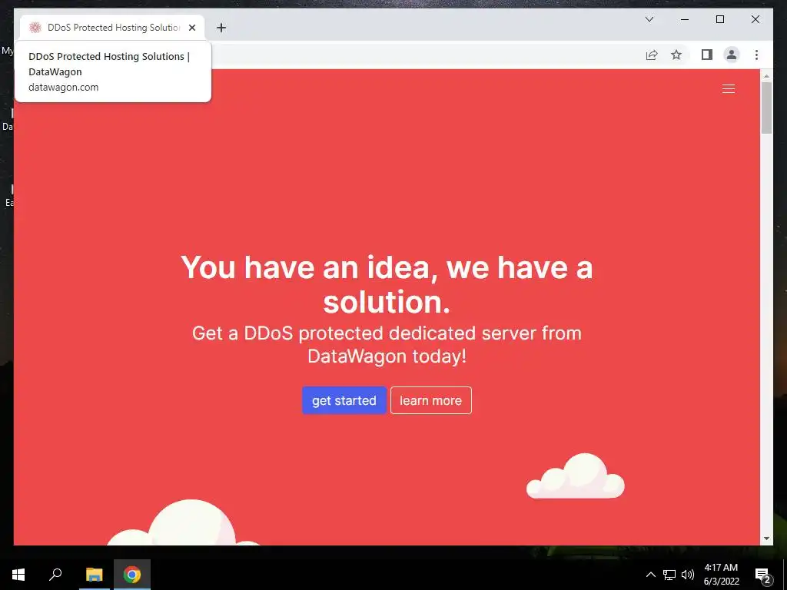The width and height of the screenshot is (787, 590).
Task: Click the 'learn more' button
Action: tap(430, 400)
